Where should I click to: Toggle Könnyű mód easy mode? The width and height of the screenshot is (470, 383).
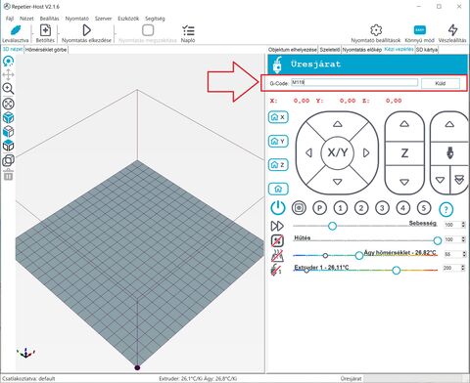tap(419, 30)
